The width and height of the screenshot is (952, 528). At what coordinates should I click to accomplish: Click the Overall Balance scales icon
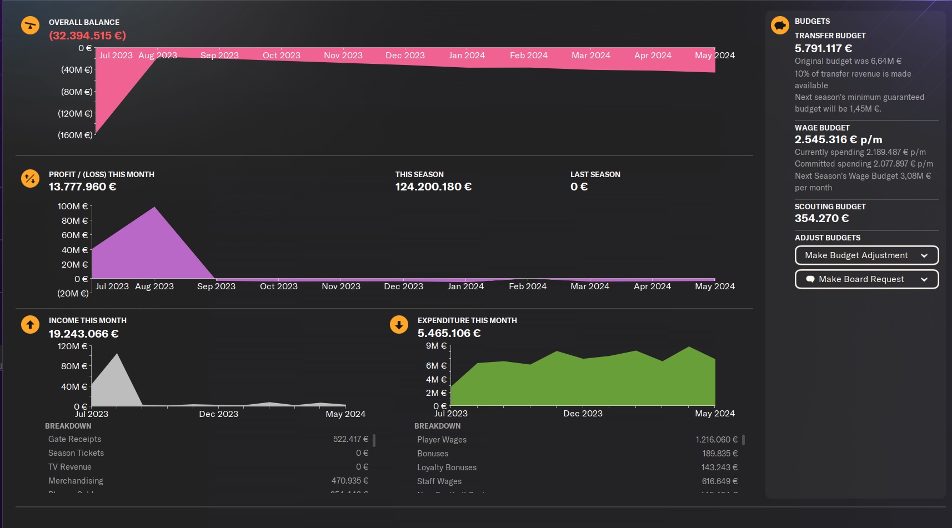[x=30, y=26]
